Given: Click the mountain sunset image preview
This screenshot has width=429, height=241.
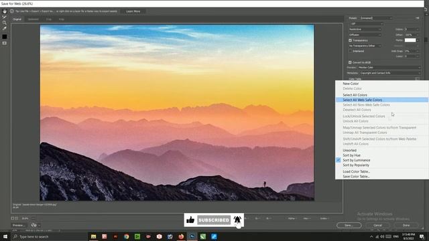Looking at the screenshot, I should tap(177, 112).
